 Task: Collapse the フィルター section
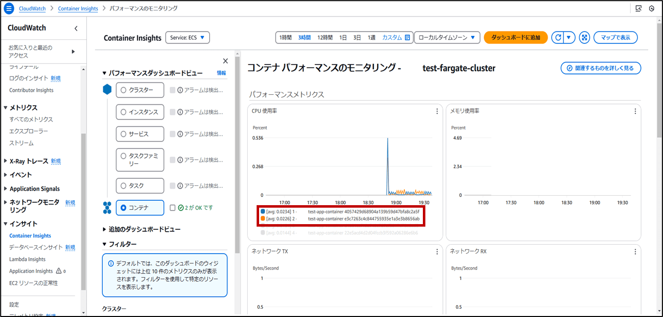pyautogui.click(x=104, y=244)
